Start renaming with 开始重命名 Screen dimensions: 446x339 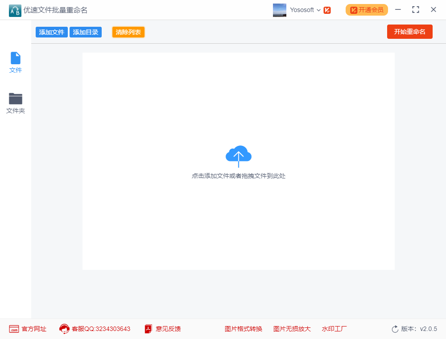coord(409,32)
